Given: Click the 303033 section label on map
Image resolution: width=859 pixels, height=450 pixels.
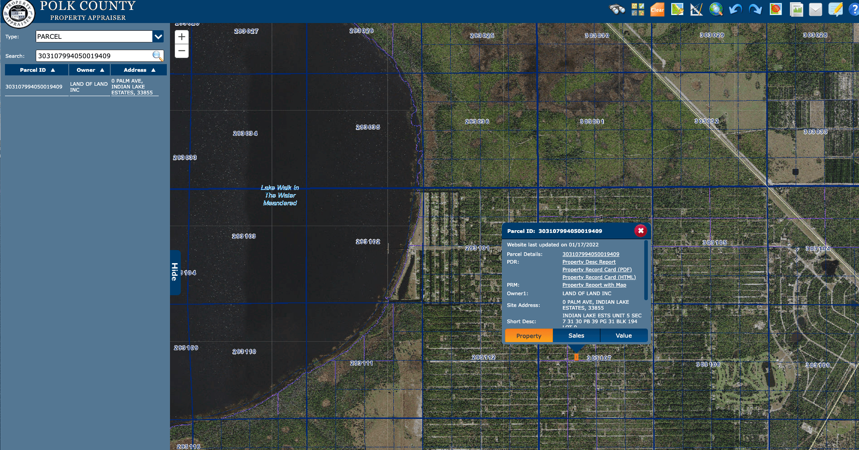Looking at the screenshot, I should pyautogui.click(x=816, y=132).
